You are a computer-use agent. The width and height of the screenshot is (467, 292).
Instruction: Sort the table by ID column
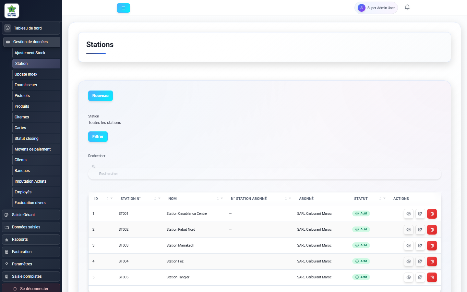[110, 199]
